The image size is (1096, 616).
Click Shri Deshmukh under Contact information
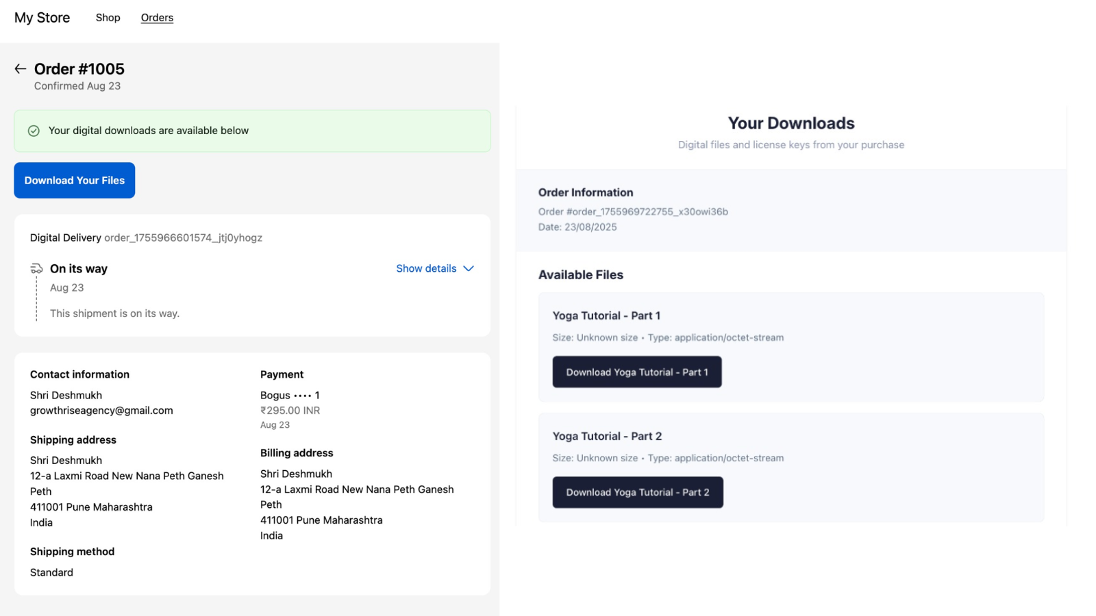[66, 396]
